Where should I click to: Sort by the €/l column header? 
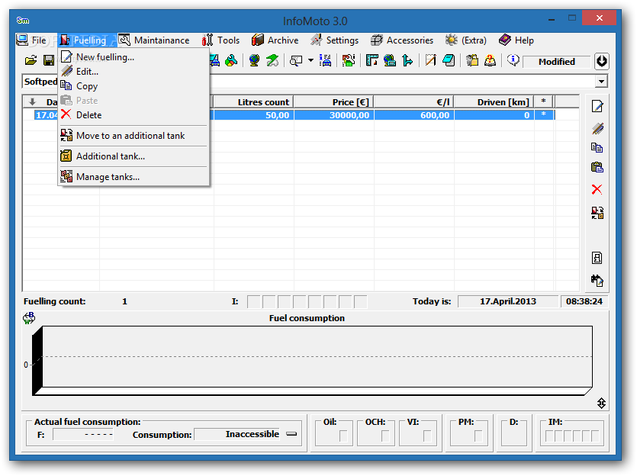[413, 102]
